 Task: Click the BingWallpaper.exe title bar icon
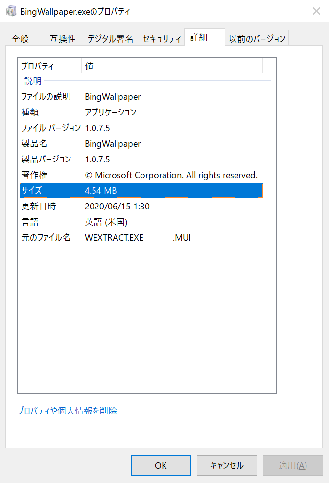[11, 11]
